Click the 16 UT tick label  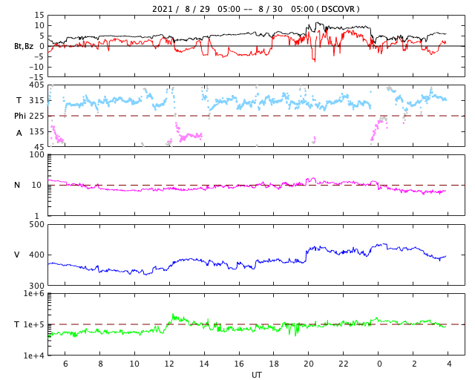click(239, 364)
